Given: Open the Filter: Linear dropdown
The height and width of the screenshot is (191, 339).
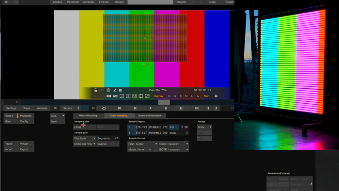Looking at the screenshot, I should [x=142, y=144].
